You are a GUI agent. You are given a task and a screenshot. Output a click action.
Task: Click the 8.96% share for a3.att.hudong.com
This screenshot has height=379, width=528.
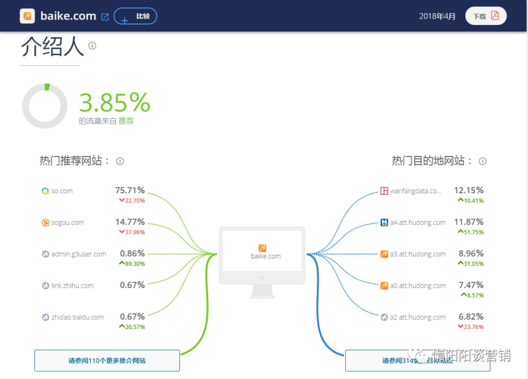tap(471, 254)
